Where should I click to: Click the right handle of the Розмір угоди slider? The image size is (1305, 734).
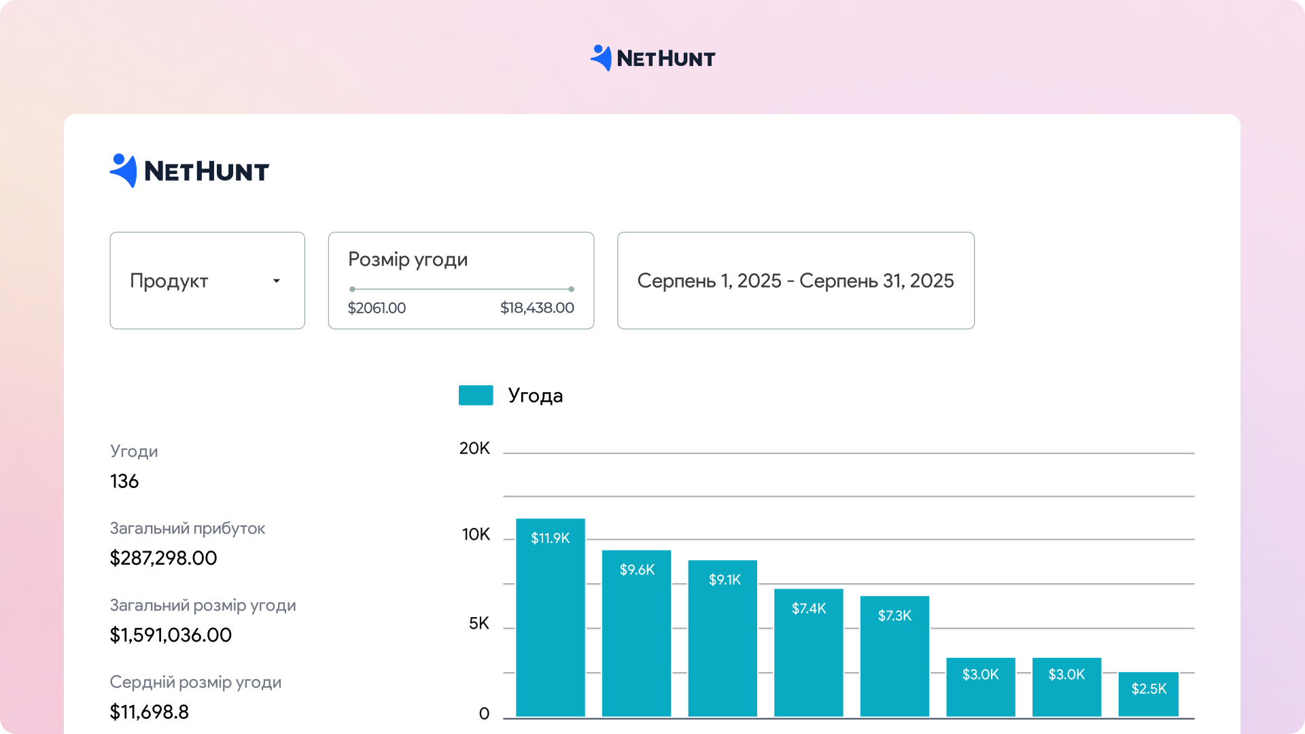pos(572,289)
